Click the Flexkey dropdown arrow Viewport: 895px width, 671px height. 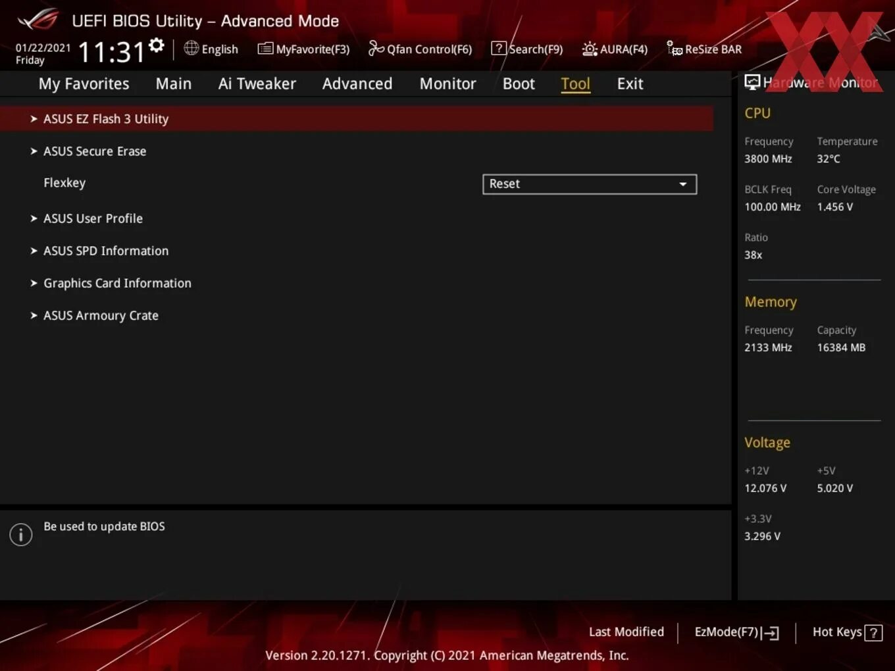click(683, 184)
